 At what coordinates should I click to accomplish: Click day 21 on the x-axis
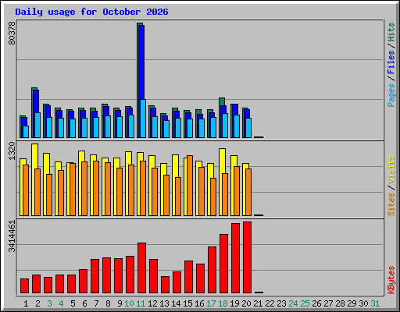(258, 303)
